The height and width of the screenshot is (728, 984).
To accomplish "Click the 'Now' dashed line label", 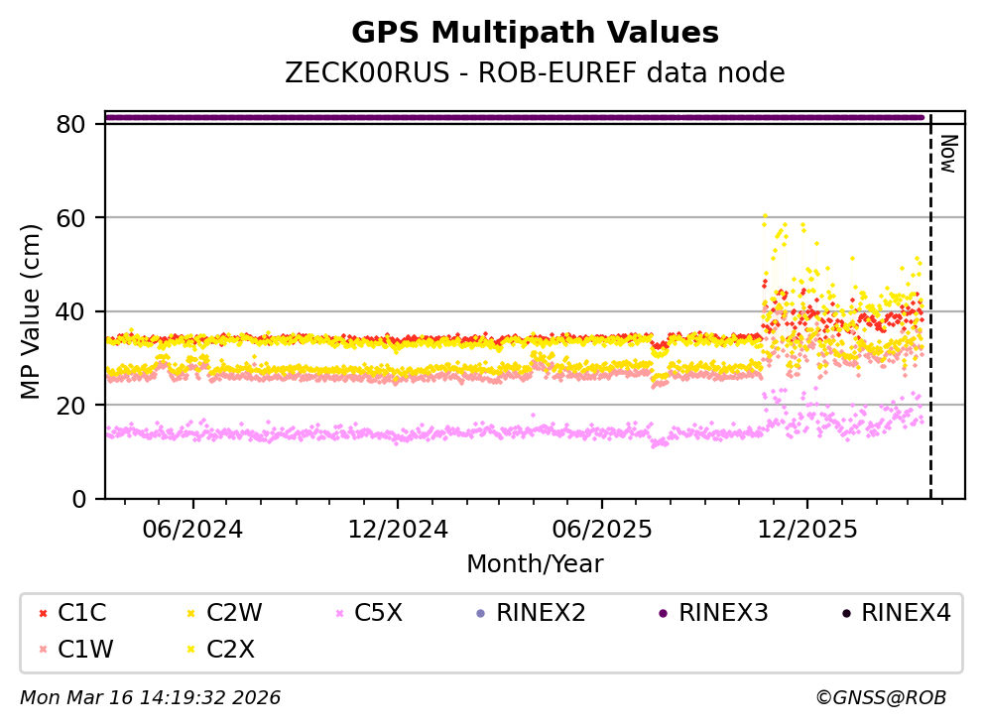I will [x=947, y=154].
